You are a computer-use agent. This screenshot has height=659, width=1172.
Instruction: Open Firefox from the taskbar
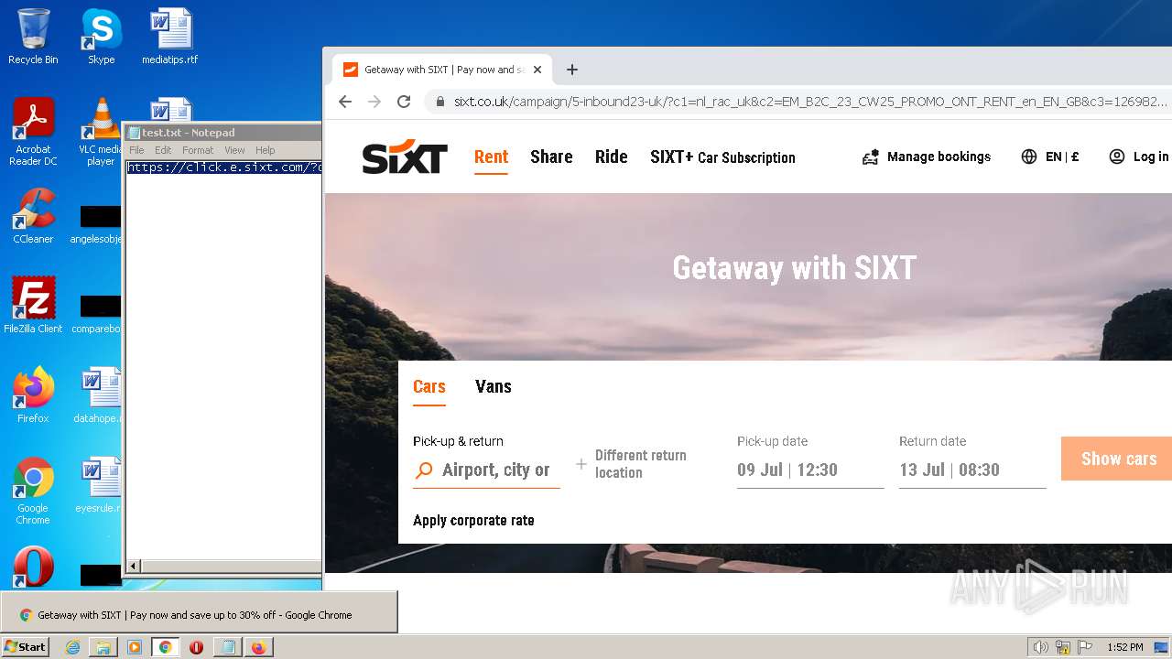259,647
